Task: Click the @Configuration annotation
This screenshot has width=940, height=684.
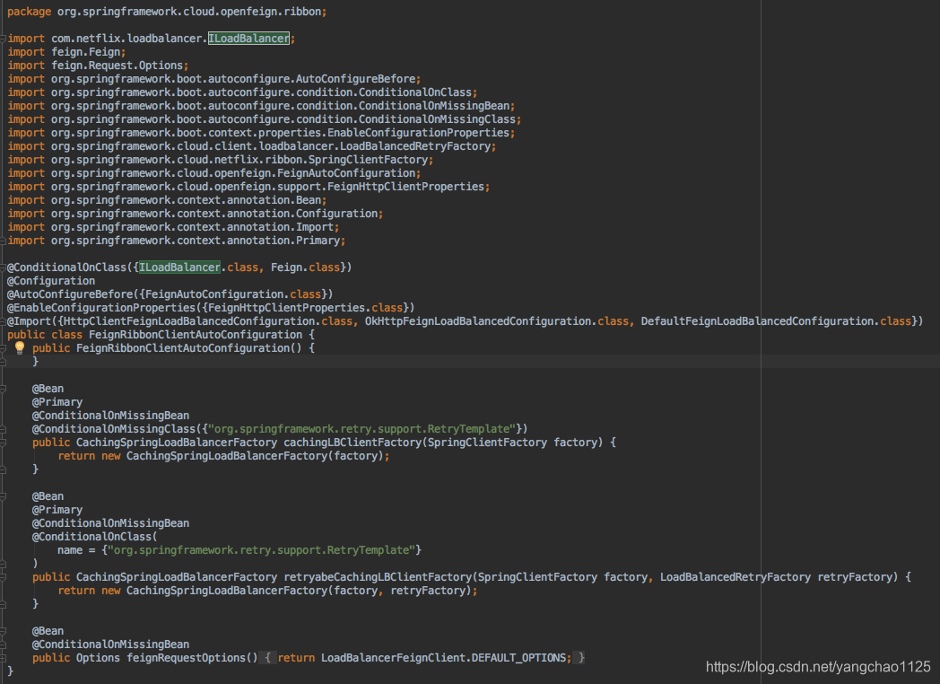Action: [x=51, y=281]
